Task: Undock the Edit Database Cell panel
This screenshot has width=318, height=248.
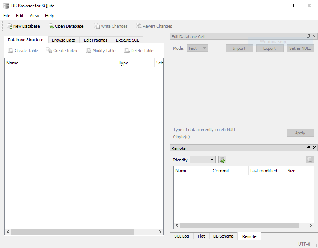Action: tap(308, 36)
